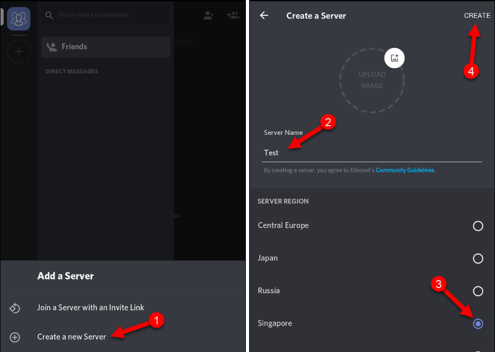Select the Russia region radio

(x=478, y=291)
